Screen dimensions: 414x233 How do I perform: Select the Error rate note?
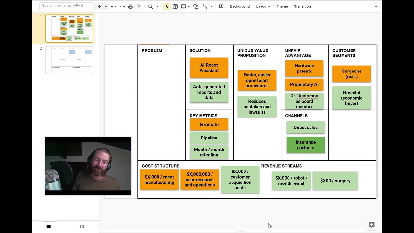pyautogui.click(x=209, y=125)
